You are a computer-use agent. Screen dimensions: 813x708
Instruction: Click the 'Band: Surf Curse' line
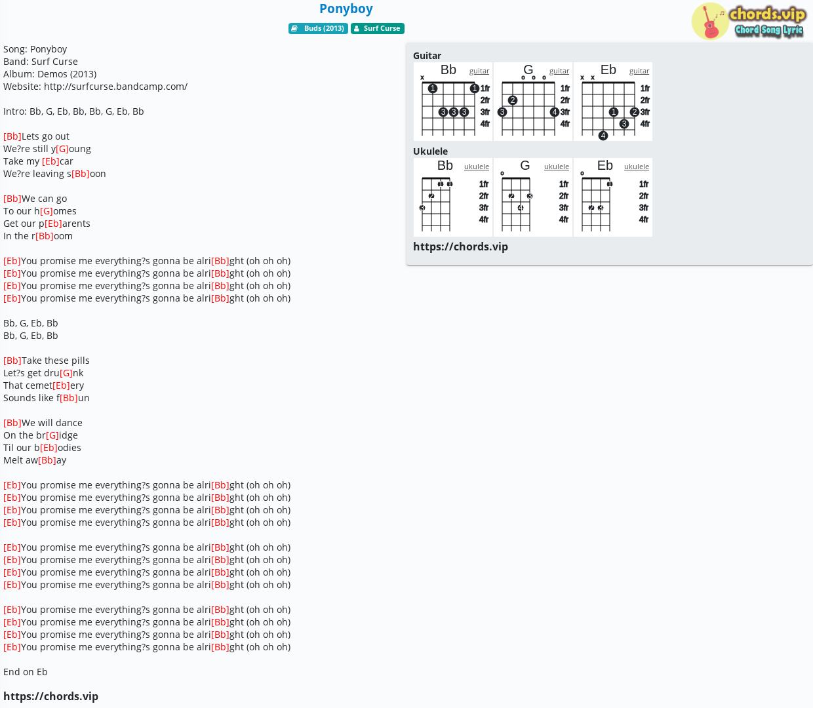[x=41, y=62]
